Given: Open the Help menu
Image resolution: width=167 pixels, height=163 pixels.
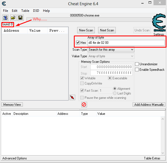Looking at the screenshot, I should click(x=46, y=11).
